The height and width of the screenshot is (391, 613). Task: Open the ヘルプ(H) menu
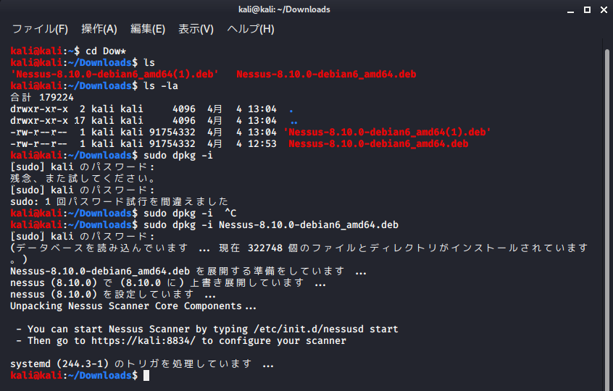(251, 29)
